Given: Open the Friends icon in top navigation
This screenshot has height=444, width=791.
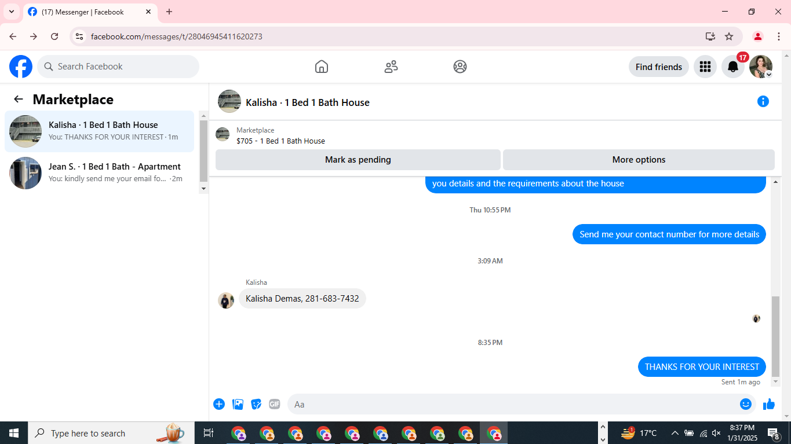Looking at the screenshot, I should tap(391, 67).
